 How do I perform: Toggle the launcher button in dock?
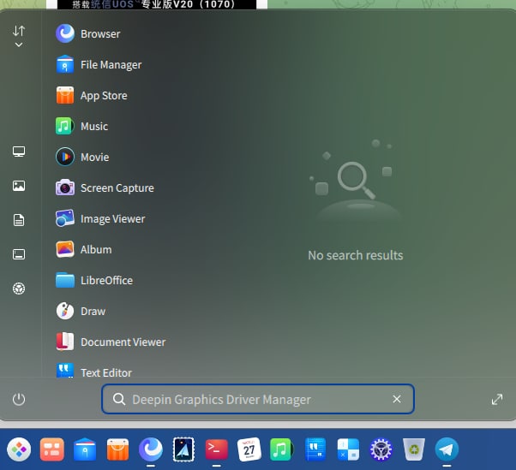(x=19, y=449)
